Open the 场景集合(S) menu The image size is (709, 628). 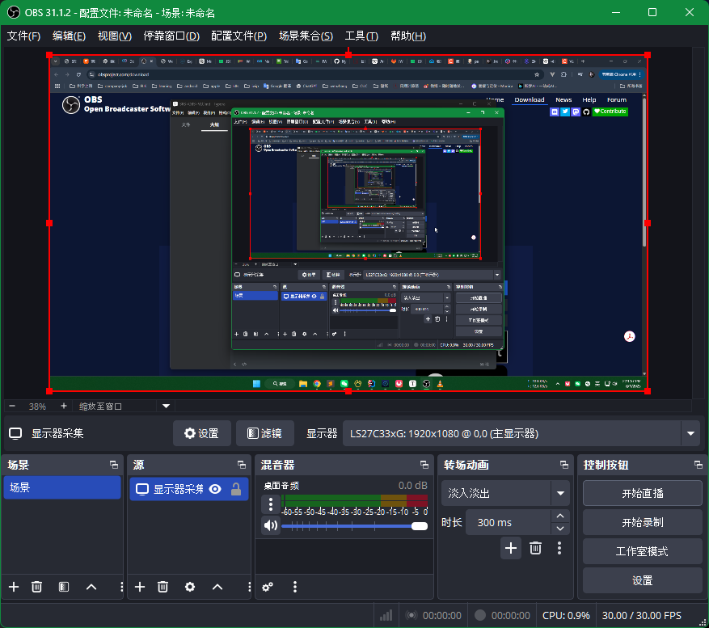(x=306, y=36)
